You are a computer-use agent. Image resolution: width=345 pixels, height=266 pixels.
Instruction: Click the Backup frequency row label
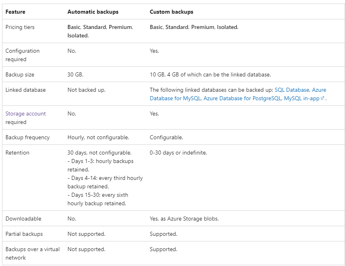tap(27, 137)
